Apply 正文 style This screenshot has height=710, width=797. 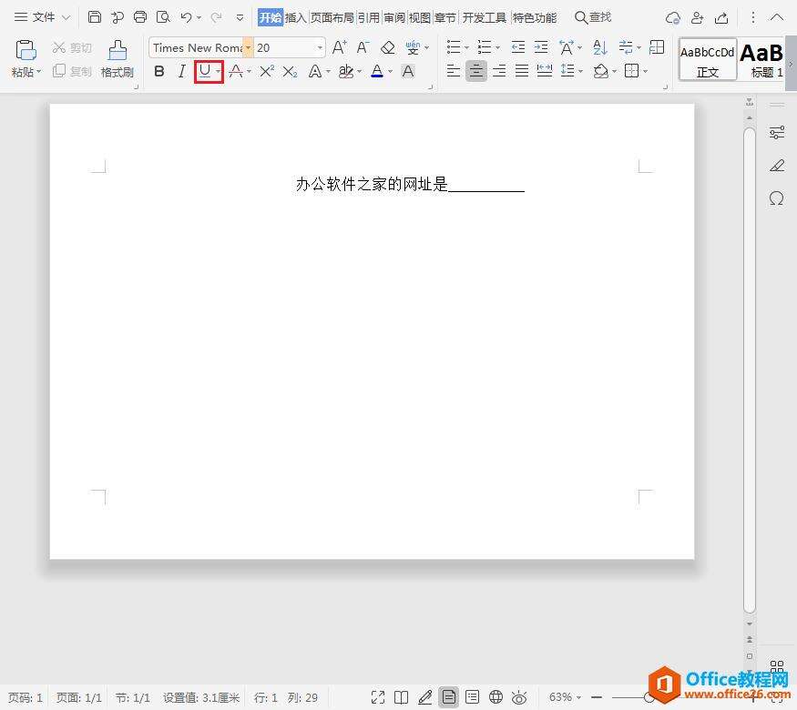point(708,59)
